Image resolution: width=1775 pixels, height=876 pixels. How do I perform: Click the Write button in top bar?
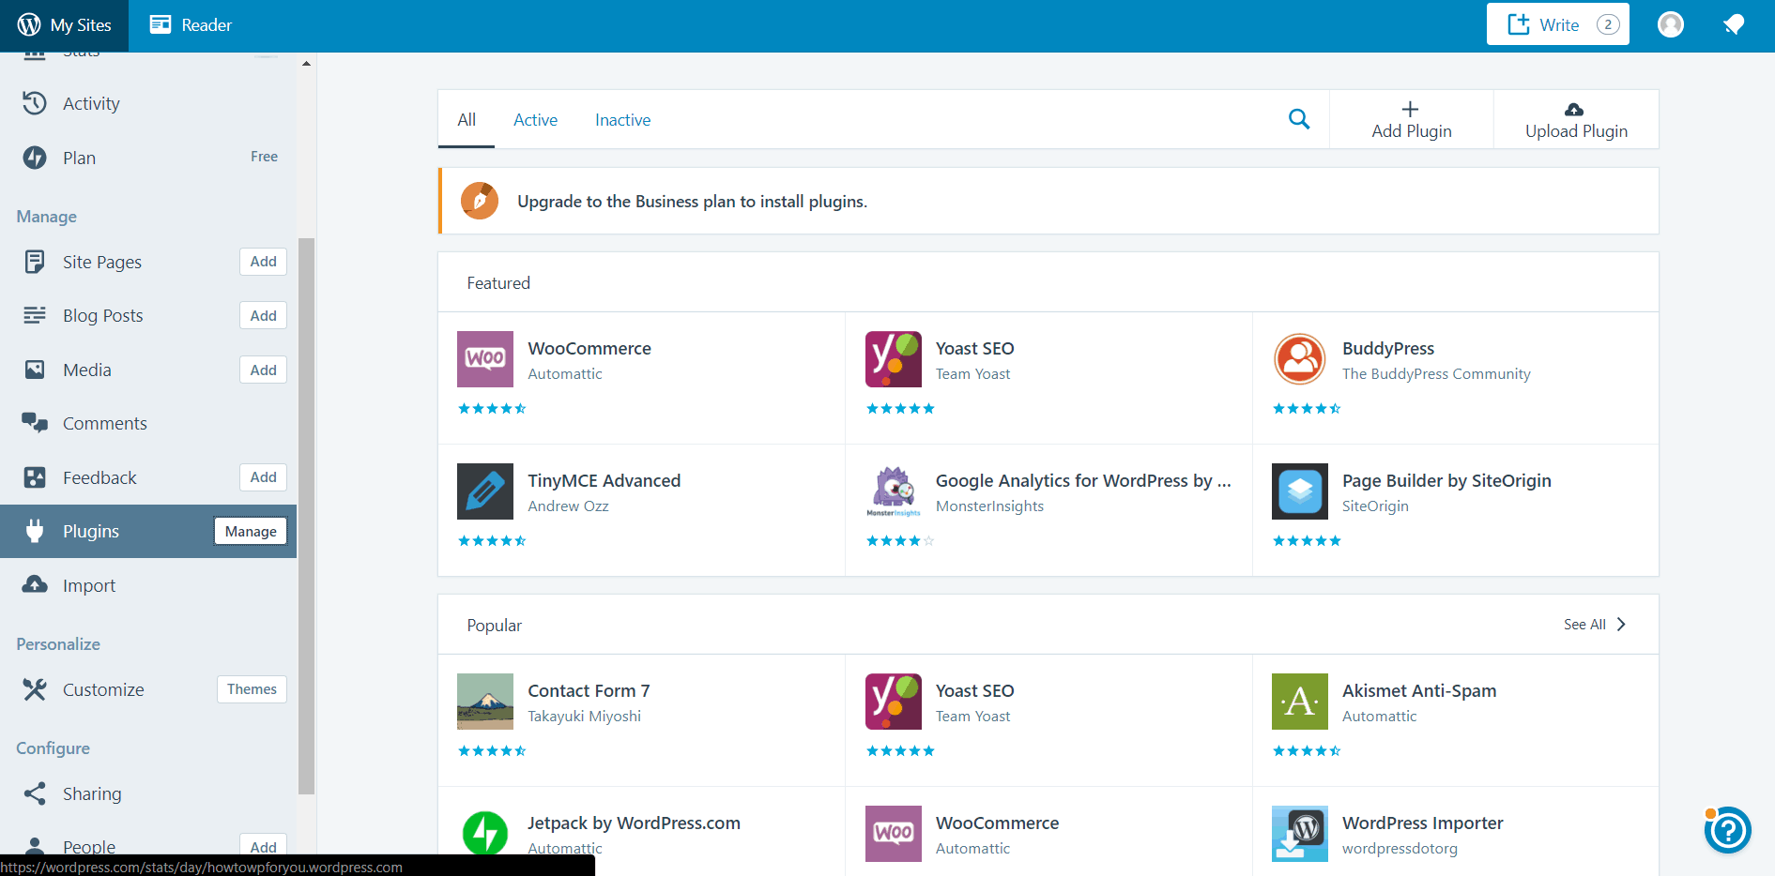tap(1557, 24)
